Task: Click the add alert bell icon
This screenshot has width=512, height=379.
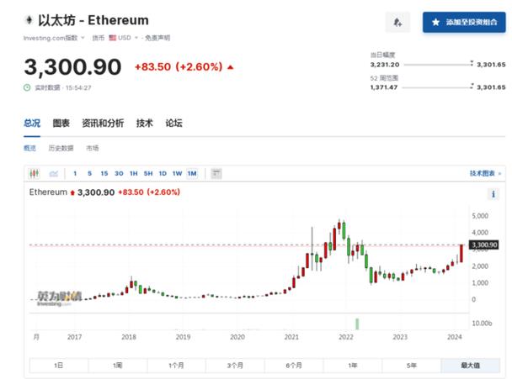Action: pyautogui.click(x=397, y=22)
